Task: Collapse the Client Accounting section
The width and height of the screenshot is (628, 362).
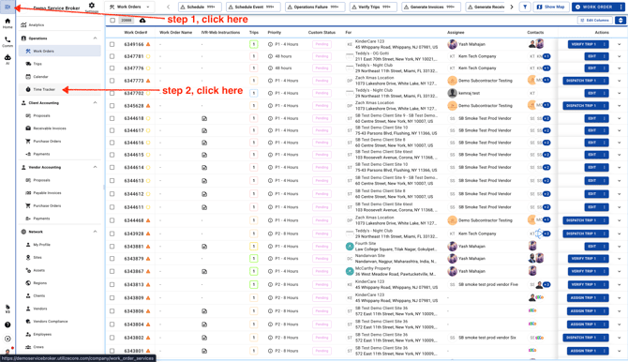Action: pyautogui.click(x=95, y=103)
